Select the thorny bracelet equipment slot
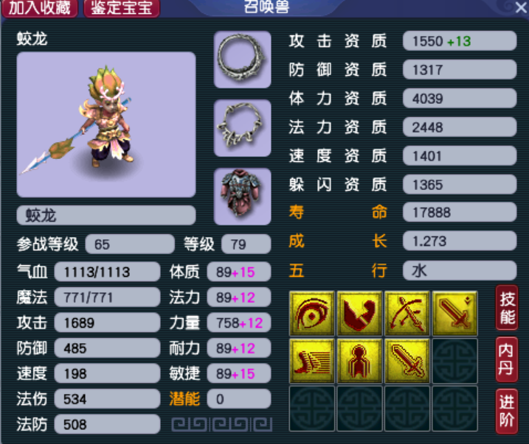This screenshot has width=529, height=444. click(x=242, y=128)
